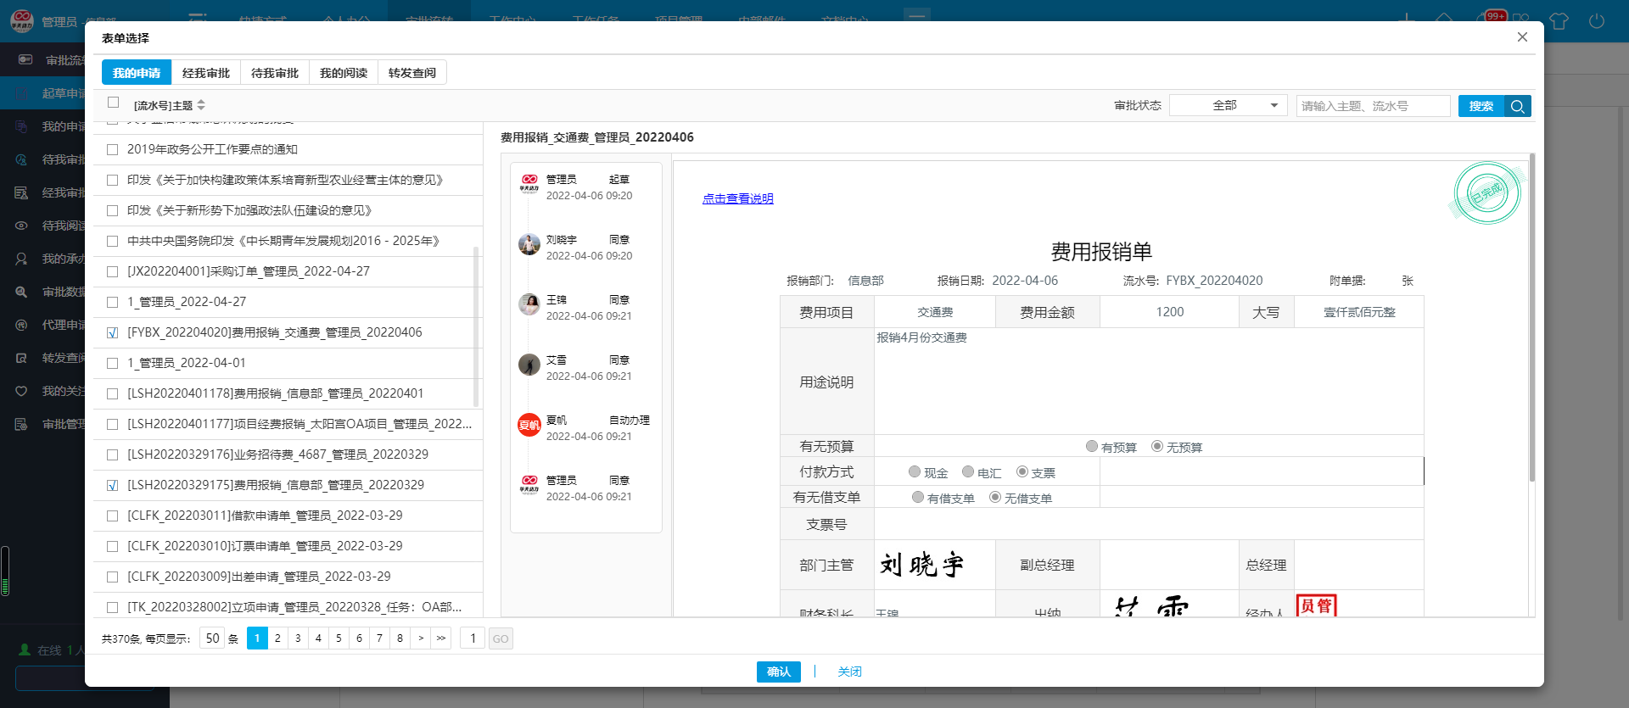Toggle the select-all checkbox in list header
Viewport: 1629px width, 708px height.
click(113, 103)
